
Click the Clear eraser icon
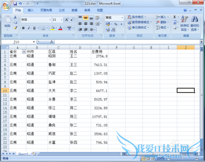point(175,28)
